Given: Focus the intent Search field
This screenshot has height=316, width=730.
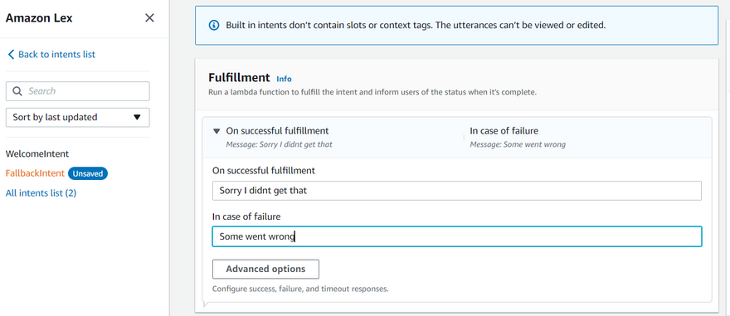Looking at the screenshot, I should 78,91.
